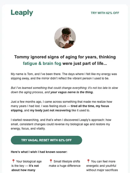Viewport: 130px width, 173px height.
Task: Click the bold 'my body just not recovering' text
Action: point(50,110)
